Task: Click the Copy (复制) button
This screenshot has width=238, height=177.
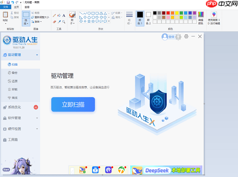Action: tap(15, 17)
